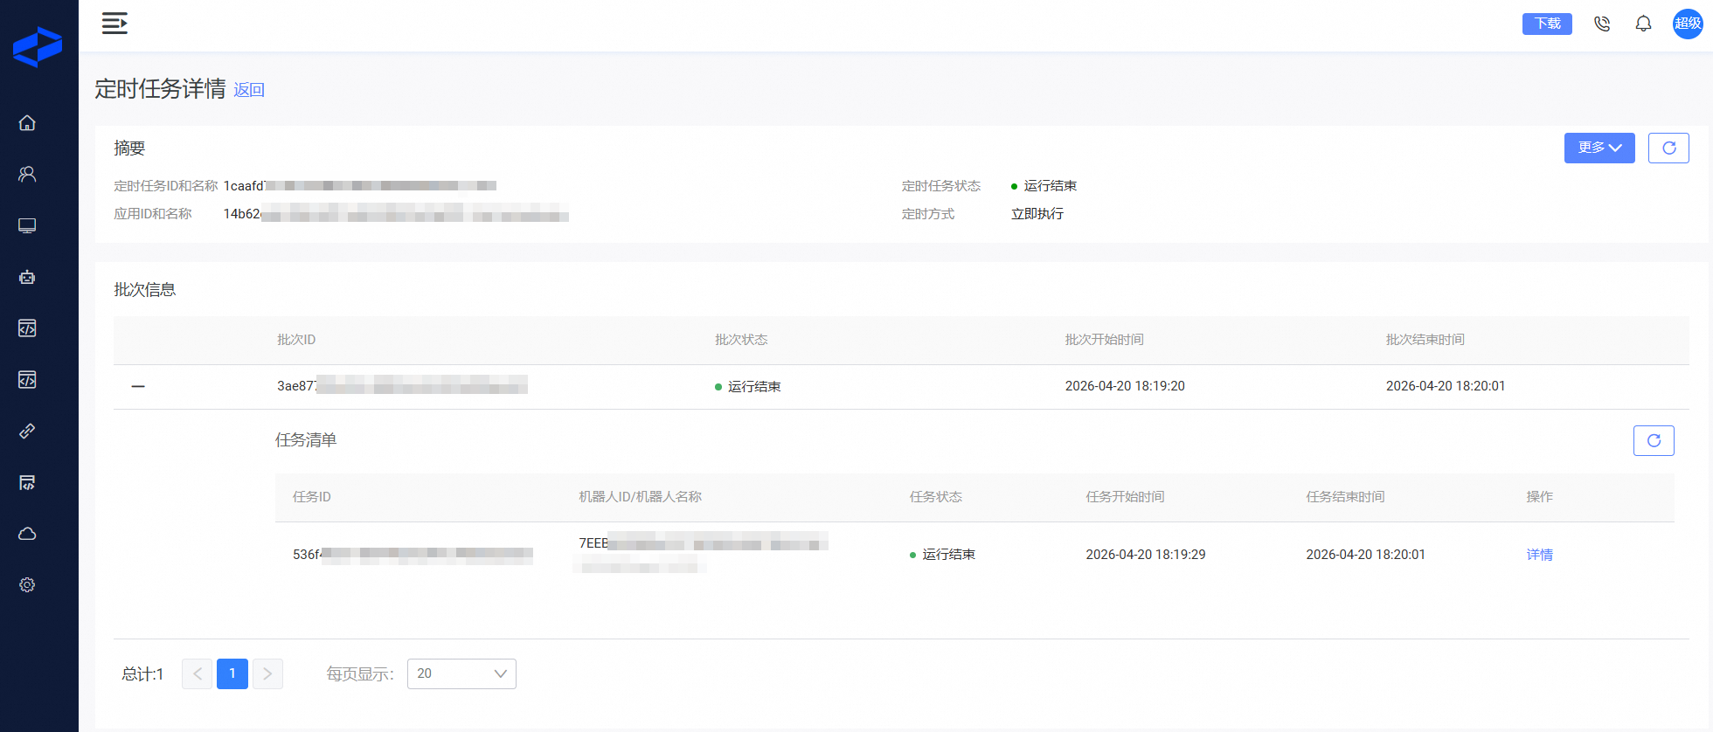Click the 机器人ID/机器人名称 column header

click(641, 497)
